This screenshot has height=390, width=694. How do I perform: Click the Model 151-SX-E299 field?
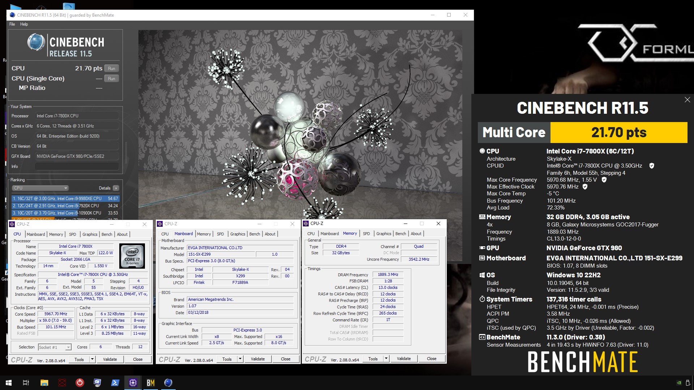point(220,255)
